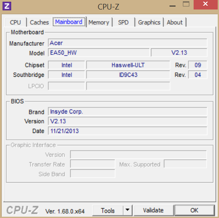Click the BIOS Date field 11/21/2013
The height and width of the screenshot is (218, 219).
pos(127,131)
